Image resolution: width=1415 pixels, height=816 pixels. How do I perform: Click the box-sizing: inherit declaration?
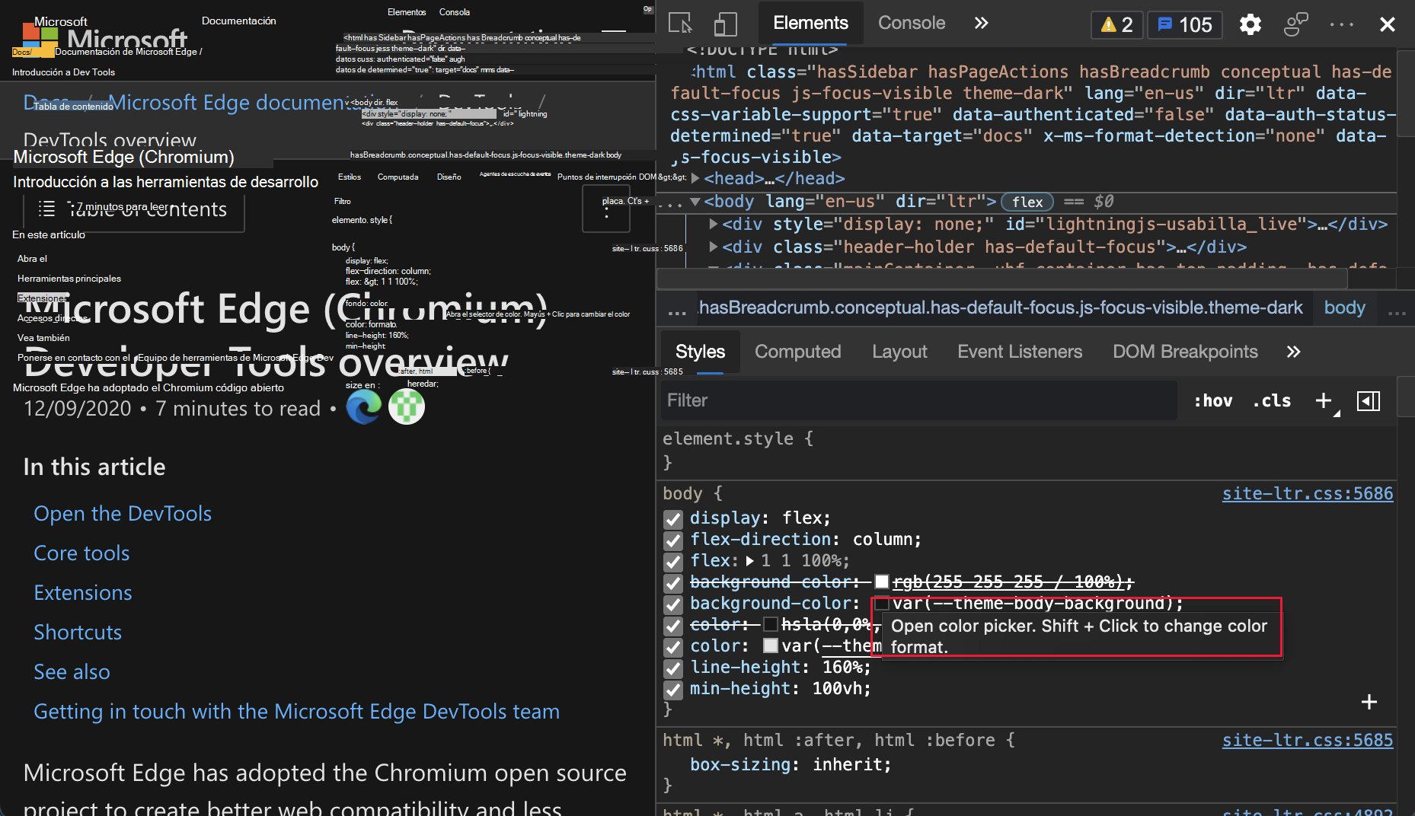coord(791,765)
